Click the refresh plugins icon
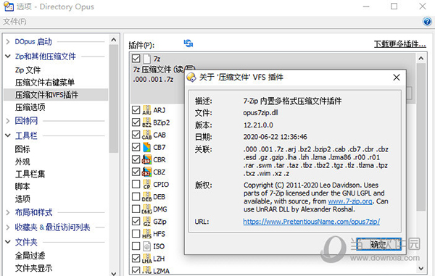Image resolution: width=435 pixels, height=276 pixels. (188, 43)
